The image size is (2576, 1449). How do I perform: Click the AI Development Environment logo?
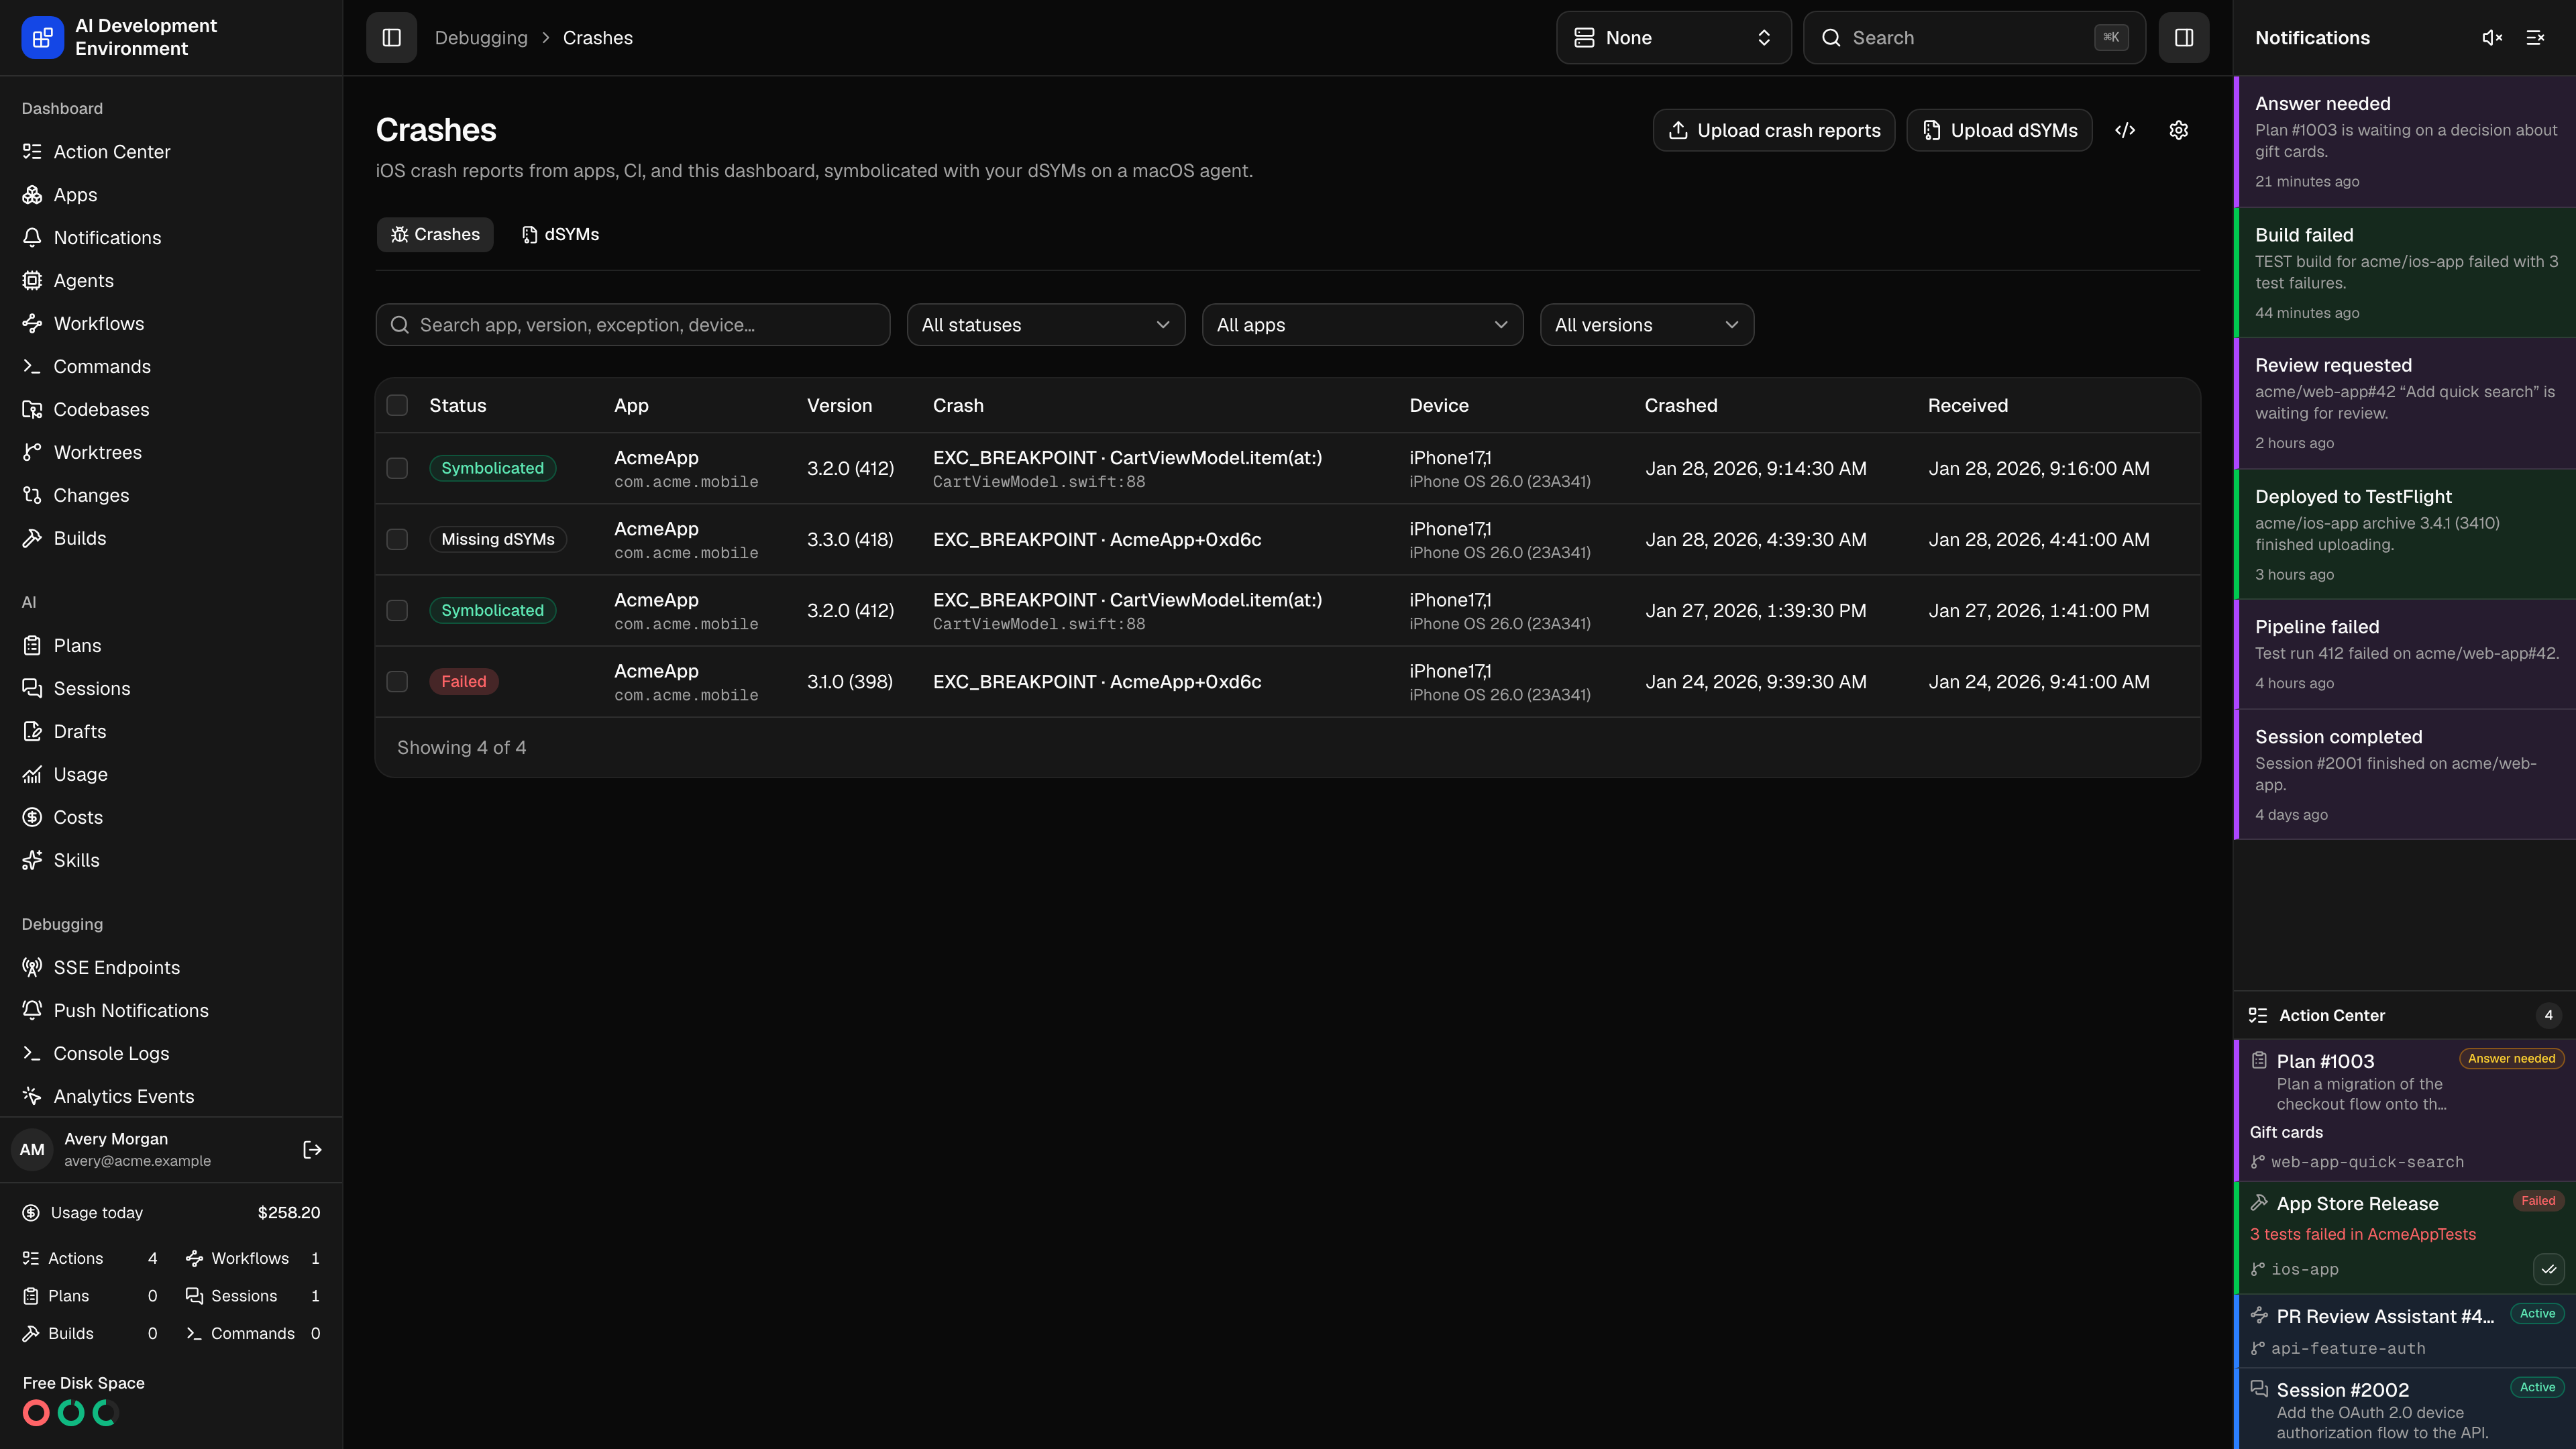point(42,38)
